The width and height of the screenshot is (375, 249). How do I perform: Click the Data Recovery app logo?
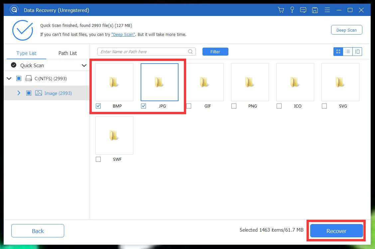14,10
